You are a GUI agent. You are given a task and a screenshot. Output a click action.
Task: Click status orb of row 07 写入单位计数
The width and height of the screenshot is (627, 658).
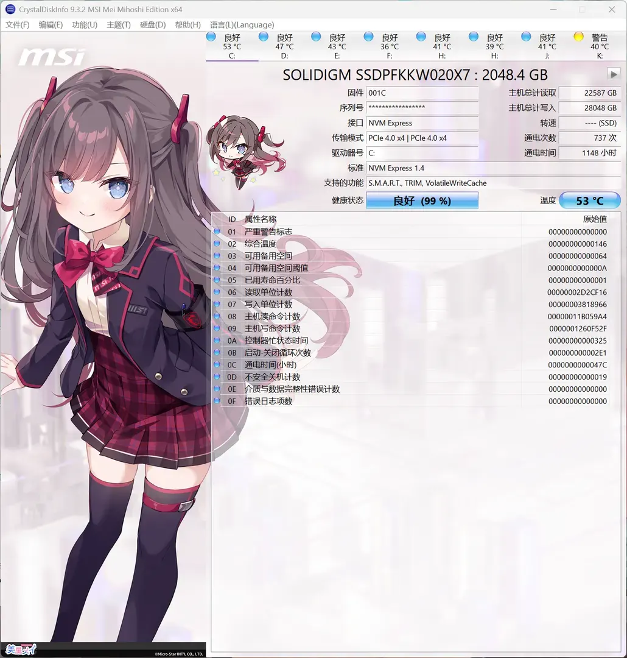pos(217,304)
